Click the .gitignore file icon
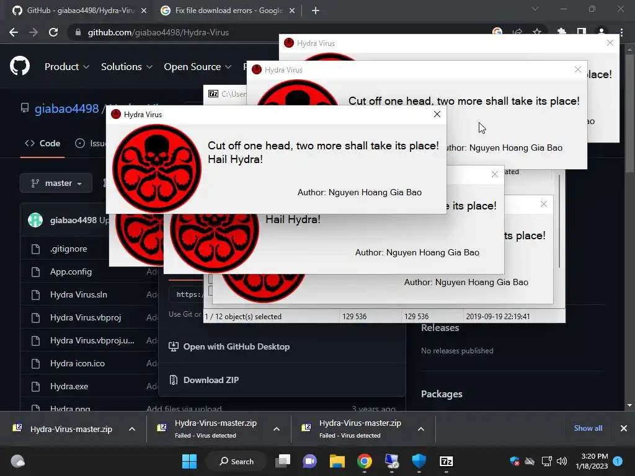 click(x=35, y=249)
